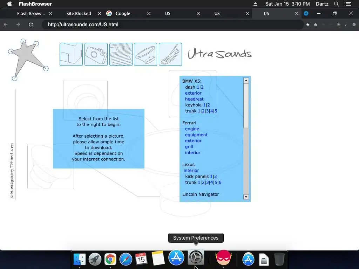Open the menu bar list icon beside Spotlight
The height and width of the screenshot is (269, 359).
pyautogui.click(x=348, y=4)
